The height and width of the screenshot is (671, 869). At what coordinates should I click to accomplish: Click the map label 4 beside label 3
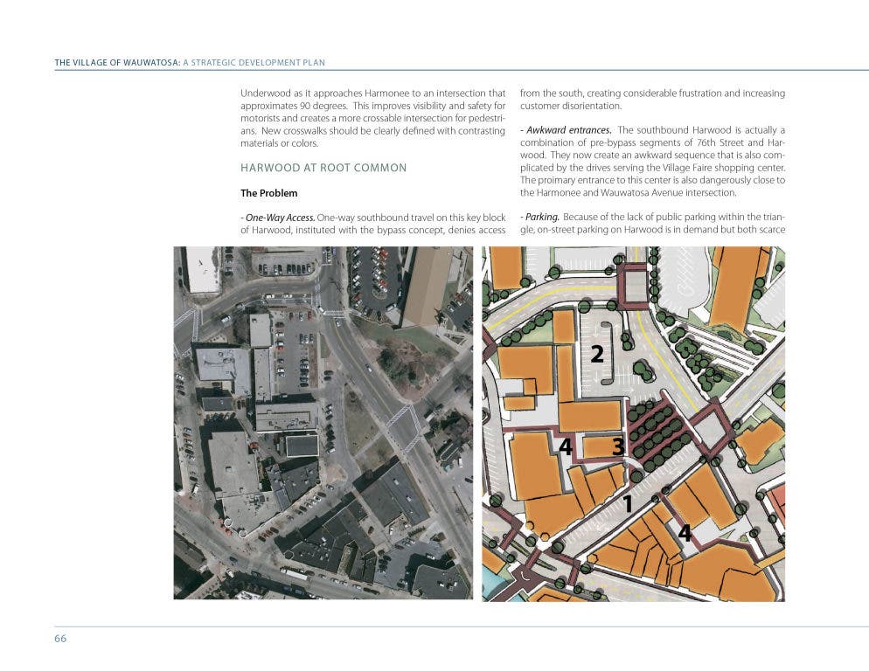click(x=566, y=446)
